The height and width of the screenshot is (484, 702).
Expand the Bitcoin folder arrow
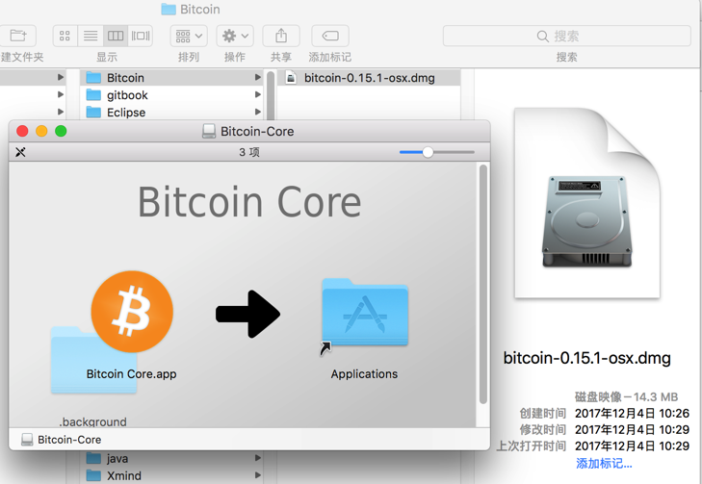(x=258, y=77)
